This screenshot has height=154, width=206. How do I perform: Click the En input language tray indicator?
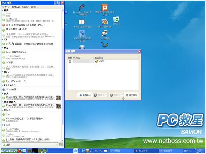(87, 151)
